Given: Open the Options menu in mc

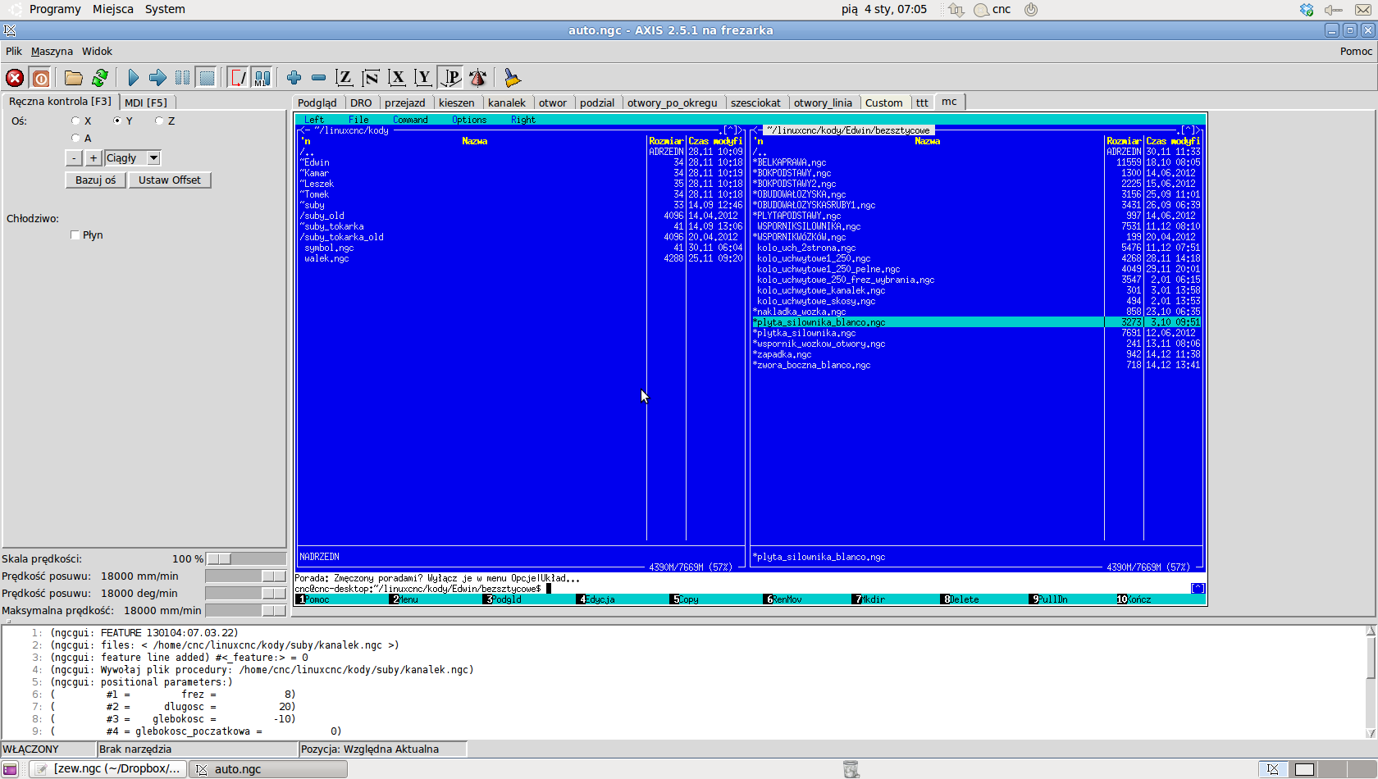Looking at the screenshot, I should (469, 120).
